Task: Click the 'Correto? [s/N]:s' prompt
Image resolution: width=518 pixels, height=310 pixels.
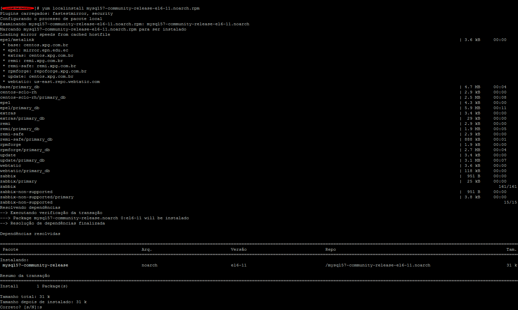Action: click(x=21, y=307)
